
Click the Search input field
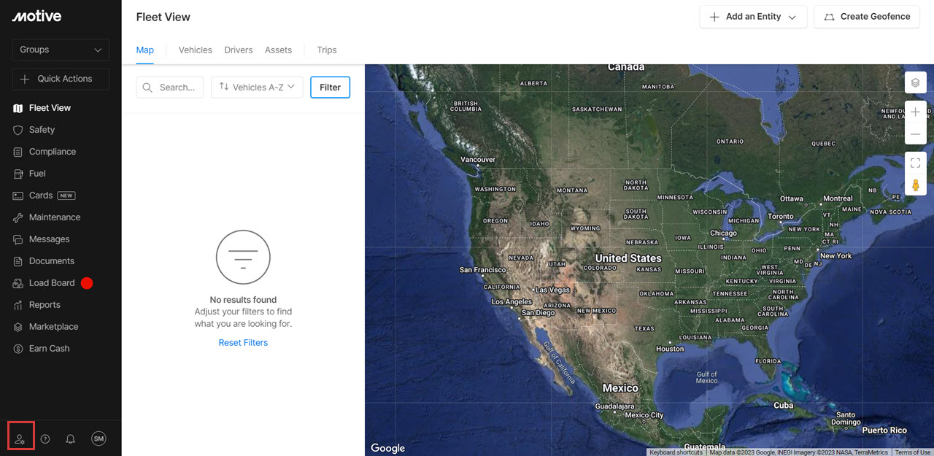coord(170,87)
